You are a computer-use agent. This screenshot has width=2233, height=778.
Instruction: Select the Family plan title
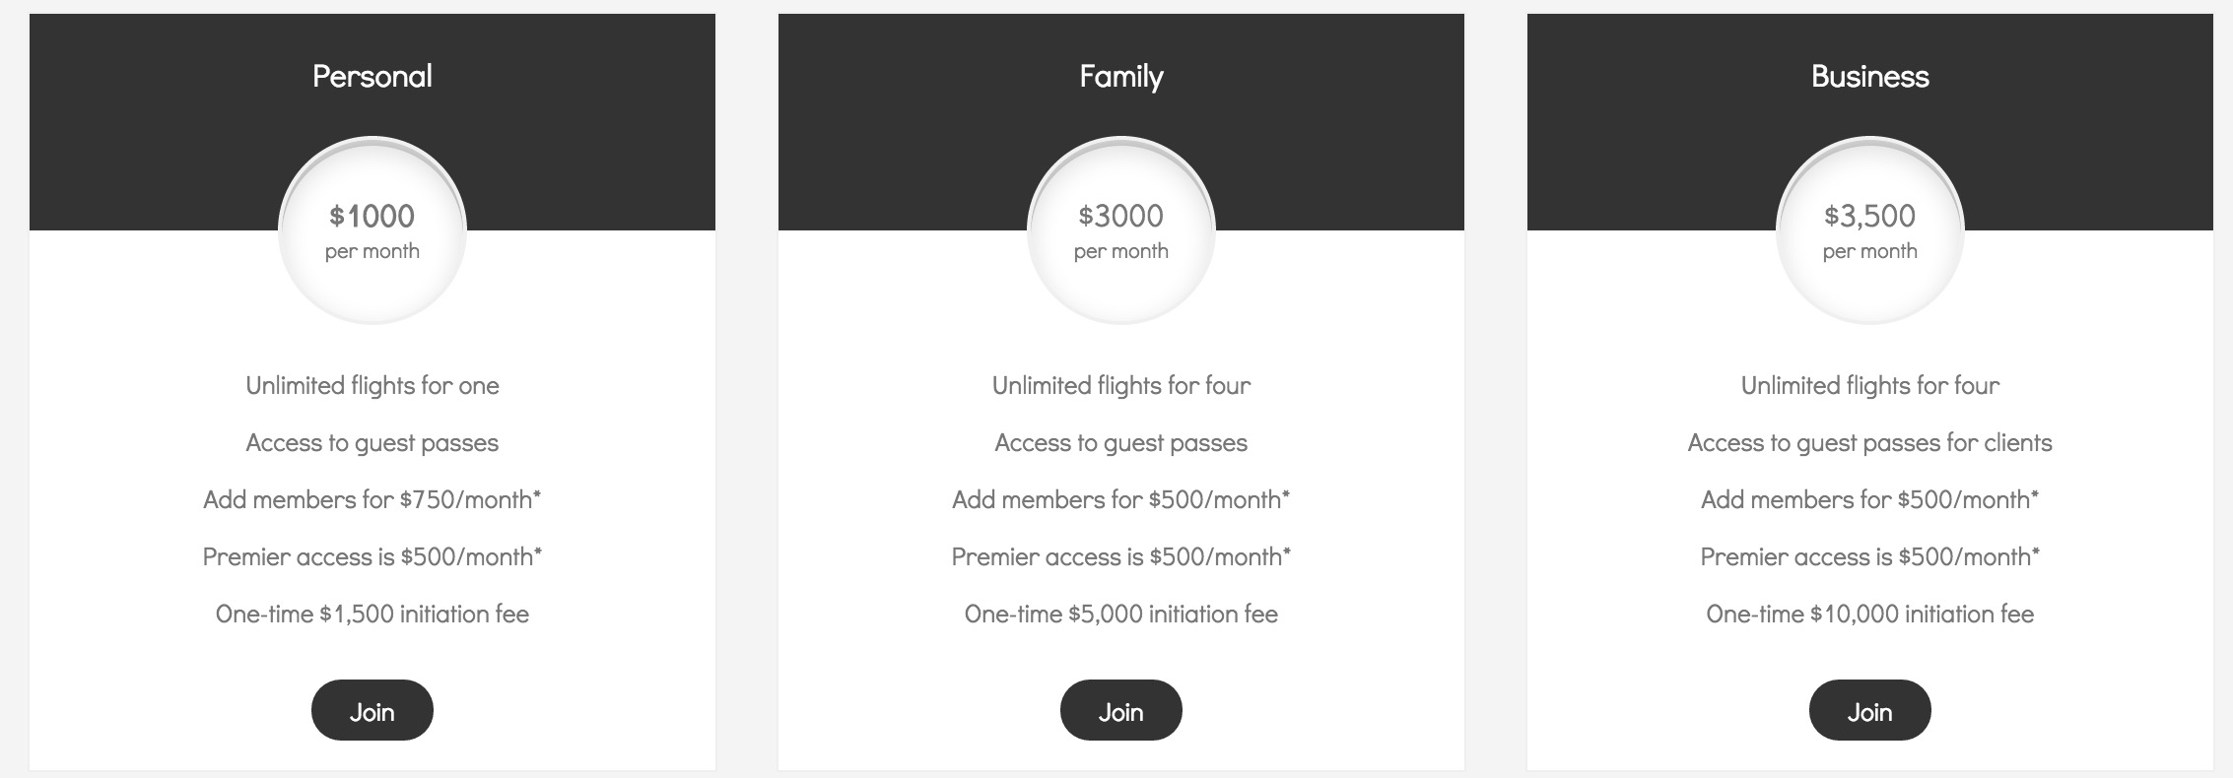point(1120,77)
